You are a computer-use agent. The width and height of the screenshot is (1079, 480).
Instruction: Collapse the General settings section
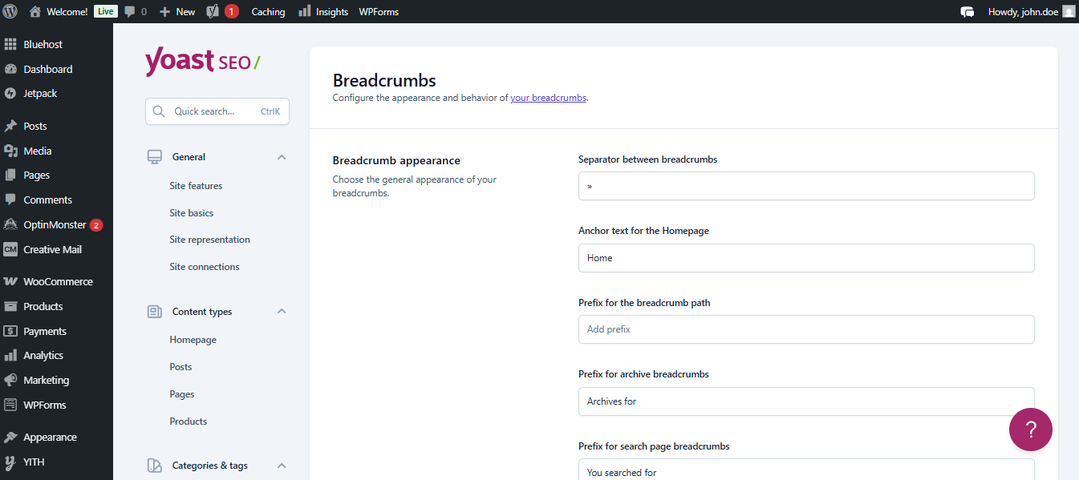[282, 156]
